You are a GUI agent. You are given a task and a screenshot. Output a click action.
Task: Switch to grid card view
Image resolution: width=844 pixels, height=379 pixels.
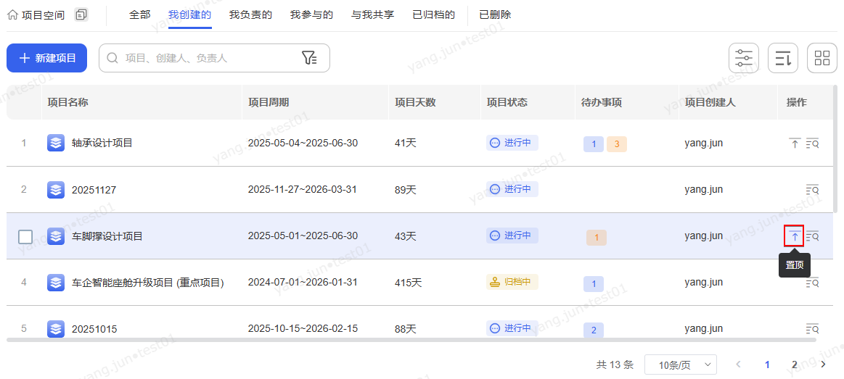tap(822, 58)
